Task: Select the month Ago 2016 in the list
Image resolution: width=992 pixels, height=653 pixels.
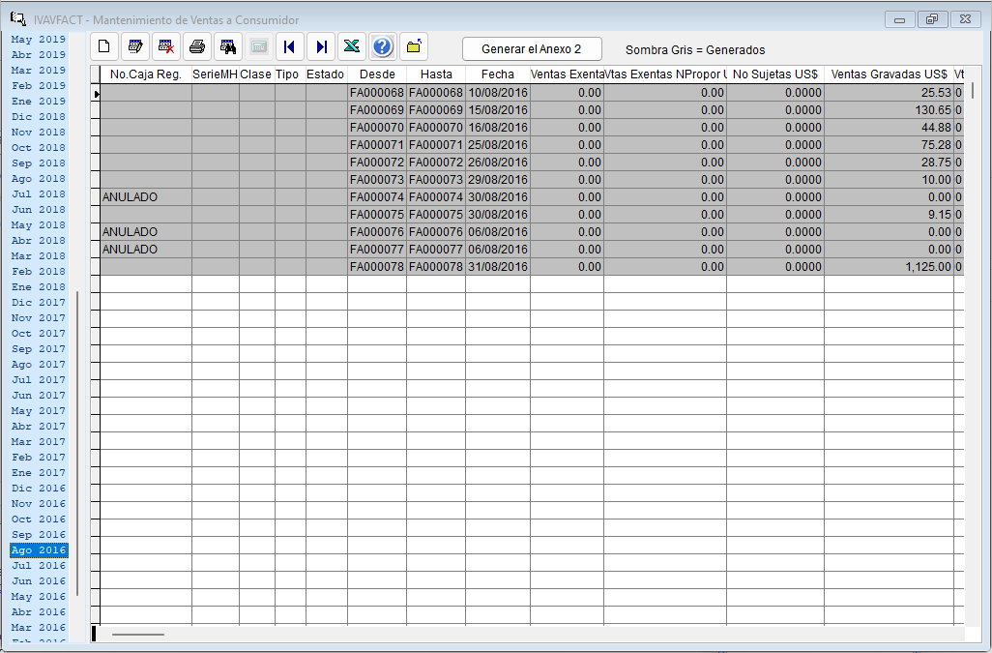Action: click(39, 550)
